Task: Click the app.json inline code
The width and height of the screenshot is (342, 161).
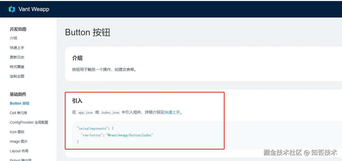Action: [x=86, y=112]
